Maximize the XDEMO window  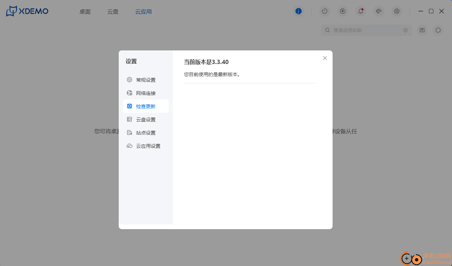[431, 11]
